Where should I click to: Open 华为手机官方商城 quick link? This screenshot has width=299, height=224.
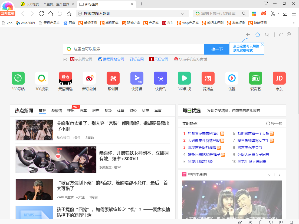(190, 59)
